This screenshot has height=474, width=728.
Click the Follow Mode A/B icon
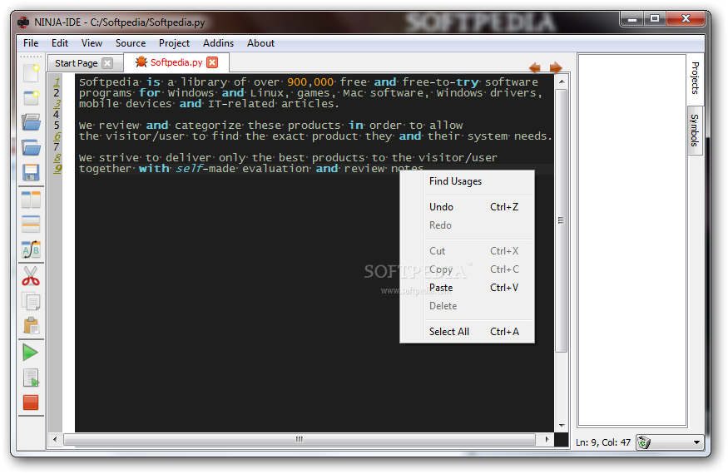31,249
